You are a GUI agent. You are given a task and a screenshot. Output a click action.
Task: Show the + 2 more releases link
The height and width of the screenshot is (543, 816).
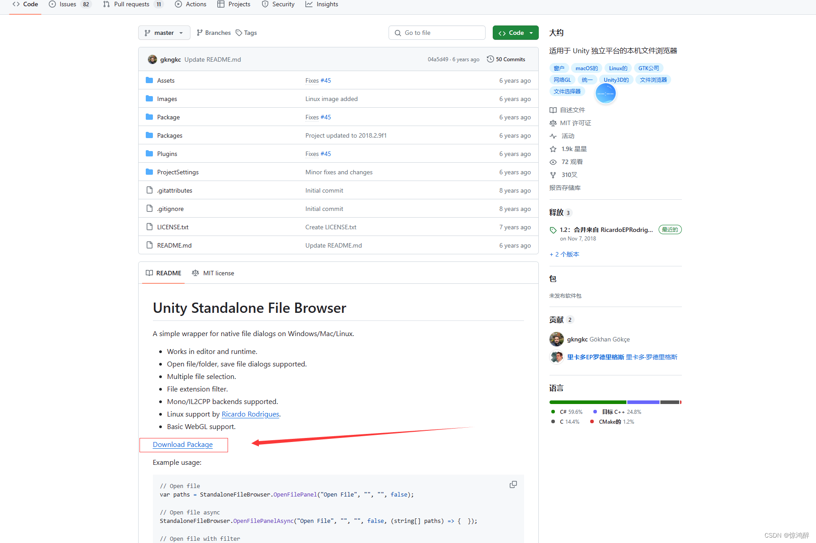[564, 254]
